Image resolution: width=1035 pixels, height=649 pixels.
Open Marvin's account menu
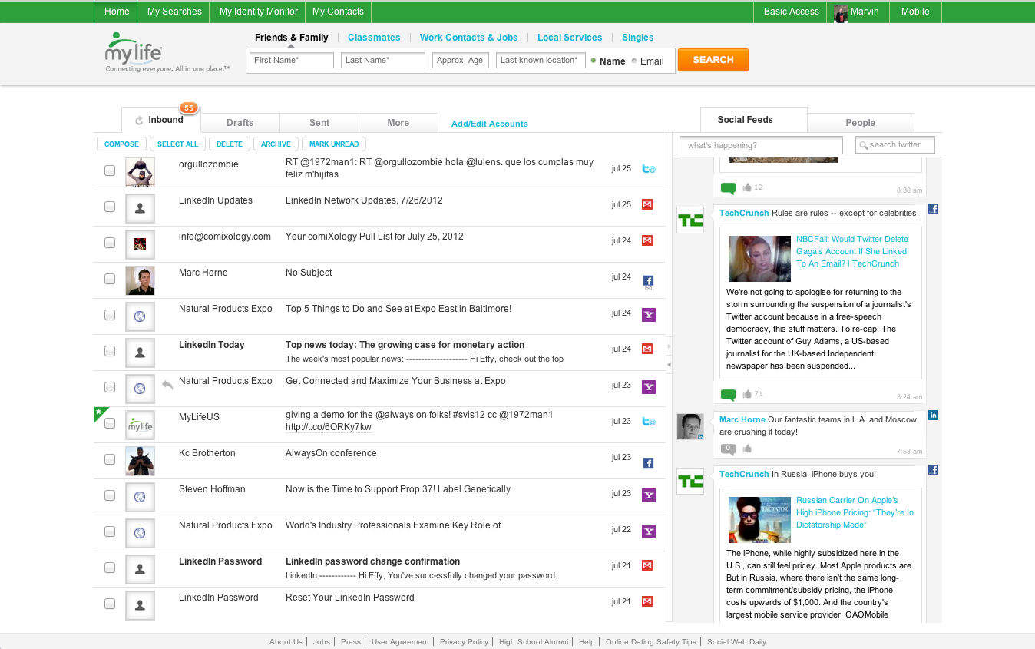coord(858,12)
